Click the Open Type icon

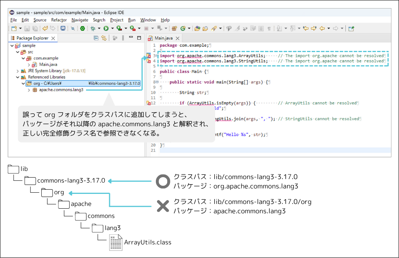197,28
